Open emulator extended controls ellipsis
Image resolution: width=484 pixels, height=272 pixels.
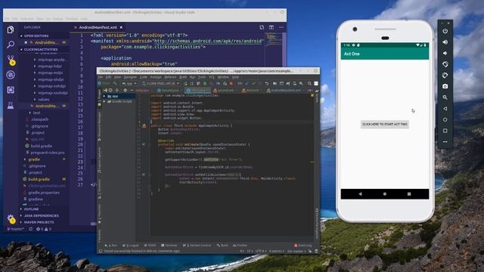pyautogui.click(x=445, y=142)
